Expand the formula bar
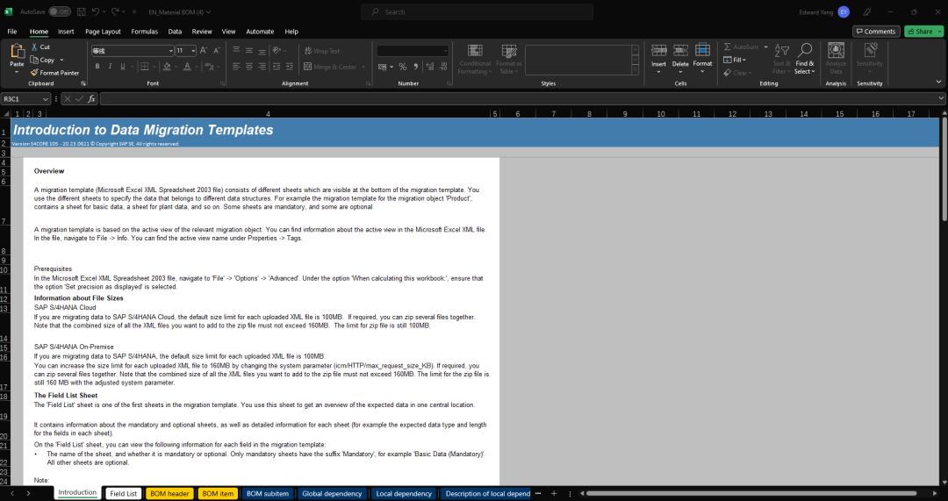The width and height of the screenshot is (948, 501). tap(941, 98)
